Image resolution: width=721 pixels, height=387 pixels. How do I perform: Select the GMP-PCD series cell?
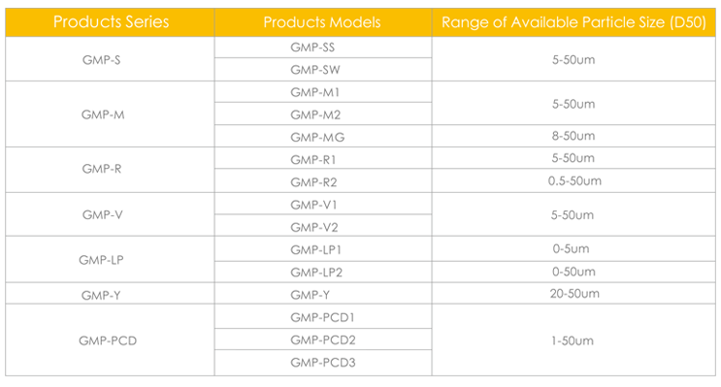[110, 340]
